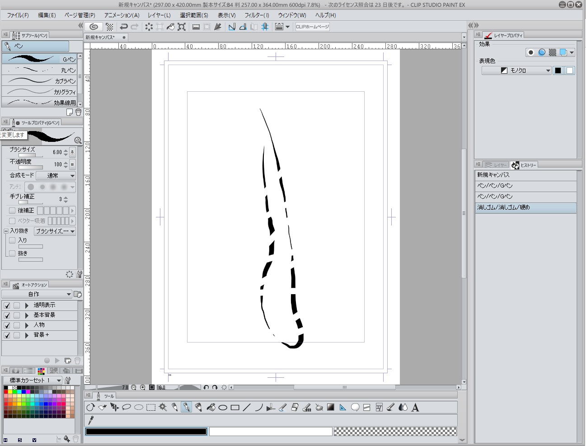Switch to the ヒストリー tab
586x446 pixels.
(524, 165)
